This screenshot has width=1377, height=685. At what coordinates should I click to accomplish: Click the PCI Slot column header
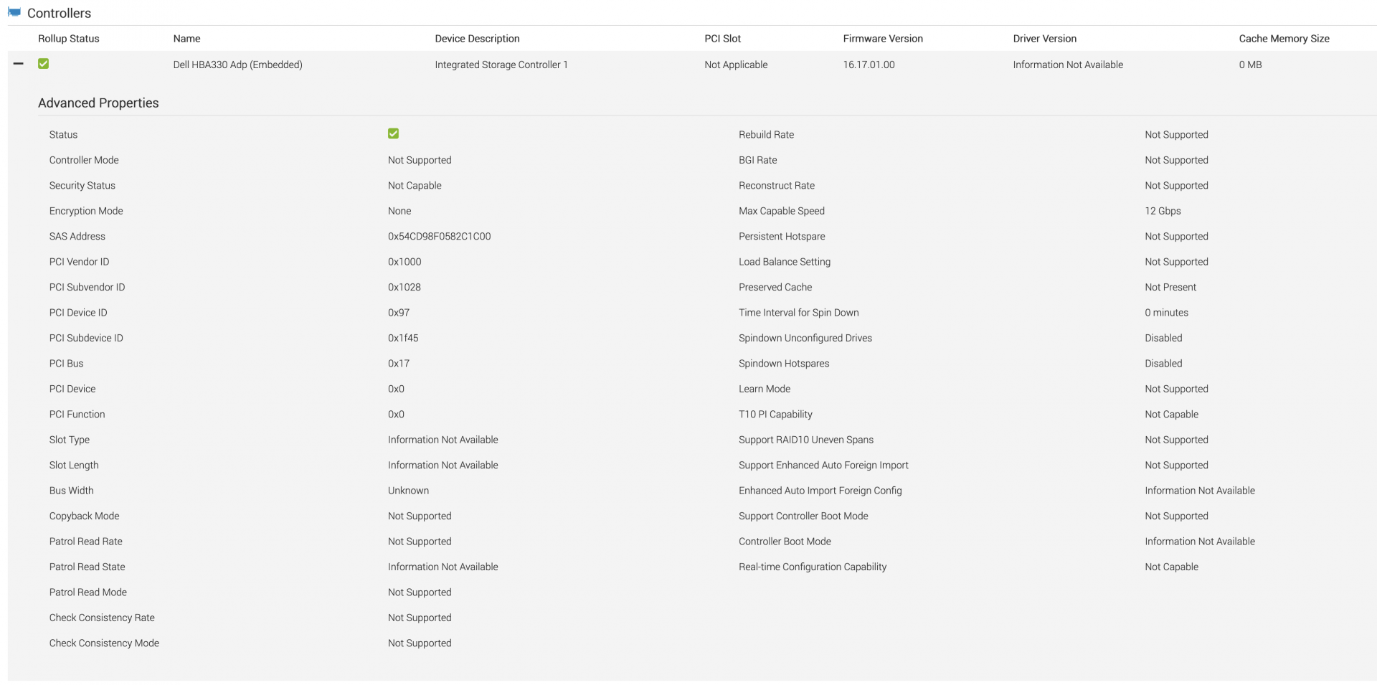point(722,39)
